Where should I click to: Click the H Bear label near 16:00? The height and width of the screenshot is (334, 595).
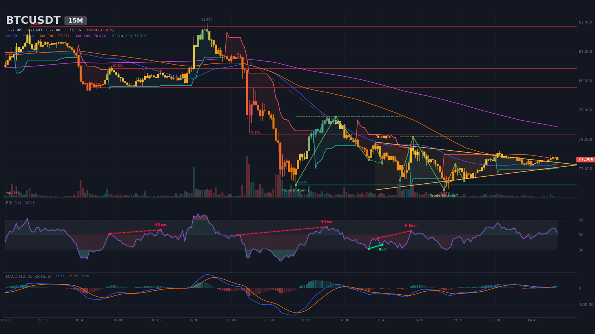point(411,226)
